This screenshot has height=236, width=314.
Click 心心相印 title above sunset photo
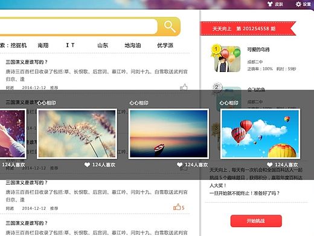click(139, 103)
